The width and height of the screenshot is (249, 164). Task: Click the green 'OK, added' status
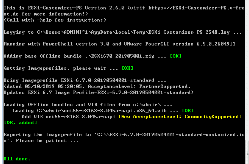pyautogui.click(x=20, y=123)
